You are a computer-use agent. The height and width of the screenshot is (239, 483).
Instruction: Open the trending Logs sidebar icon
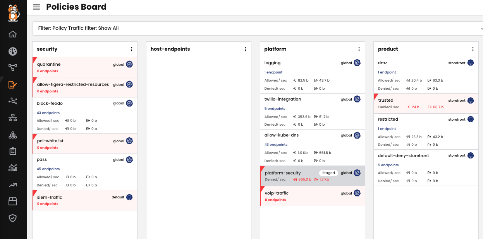pyautogui.click(x=13, y=185)
